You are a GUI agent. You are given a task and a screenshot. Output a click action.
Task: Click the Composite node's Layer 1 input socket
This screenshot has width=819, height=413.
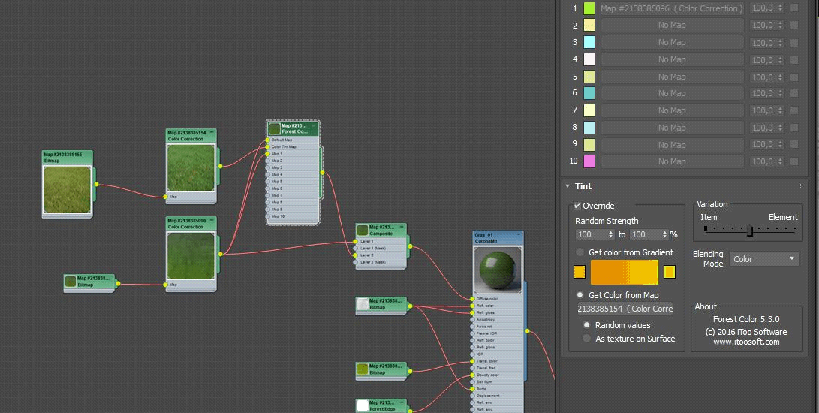pyautogui.click(x=356, y=242)
